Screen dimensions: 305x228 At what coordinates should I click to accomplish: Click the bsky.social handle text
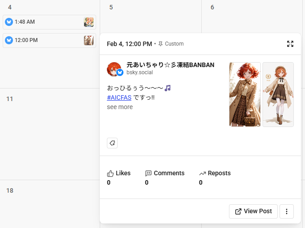click(140, 72)
